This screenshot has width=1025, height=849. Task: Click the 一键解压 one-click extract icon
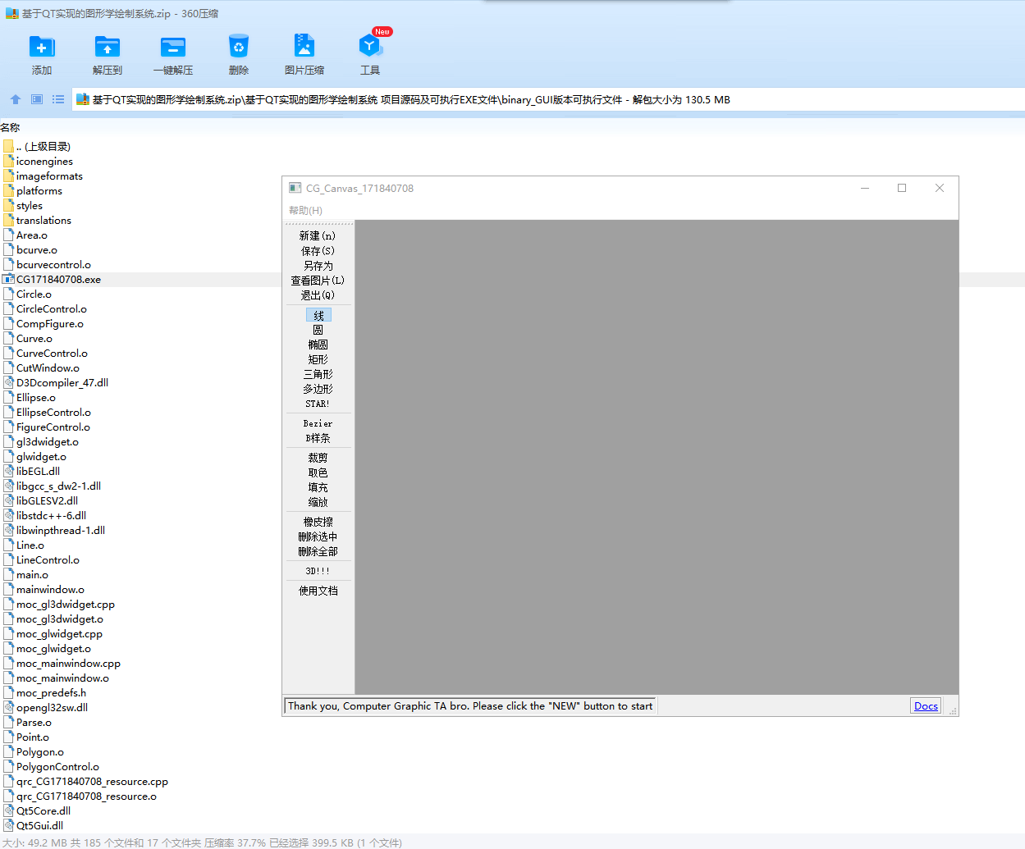[x=173, y=47]
